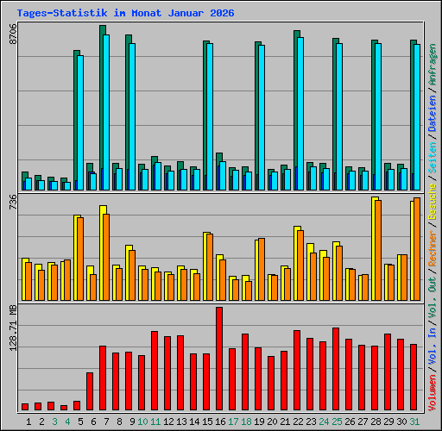
Task: Click green weekend day label 17
Action: [233, 422]
